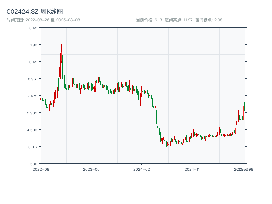Click the 002424.SZ 周K线图 chart title
This screenshot has width=272, height=204.
[x=35, y=12]
